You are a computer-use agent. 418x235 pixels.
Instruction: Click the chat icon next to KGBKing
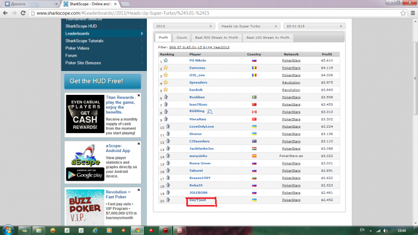point(210,112)
